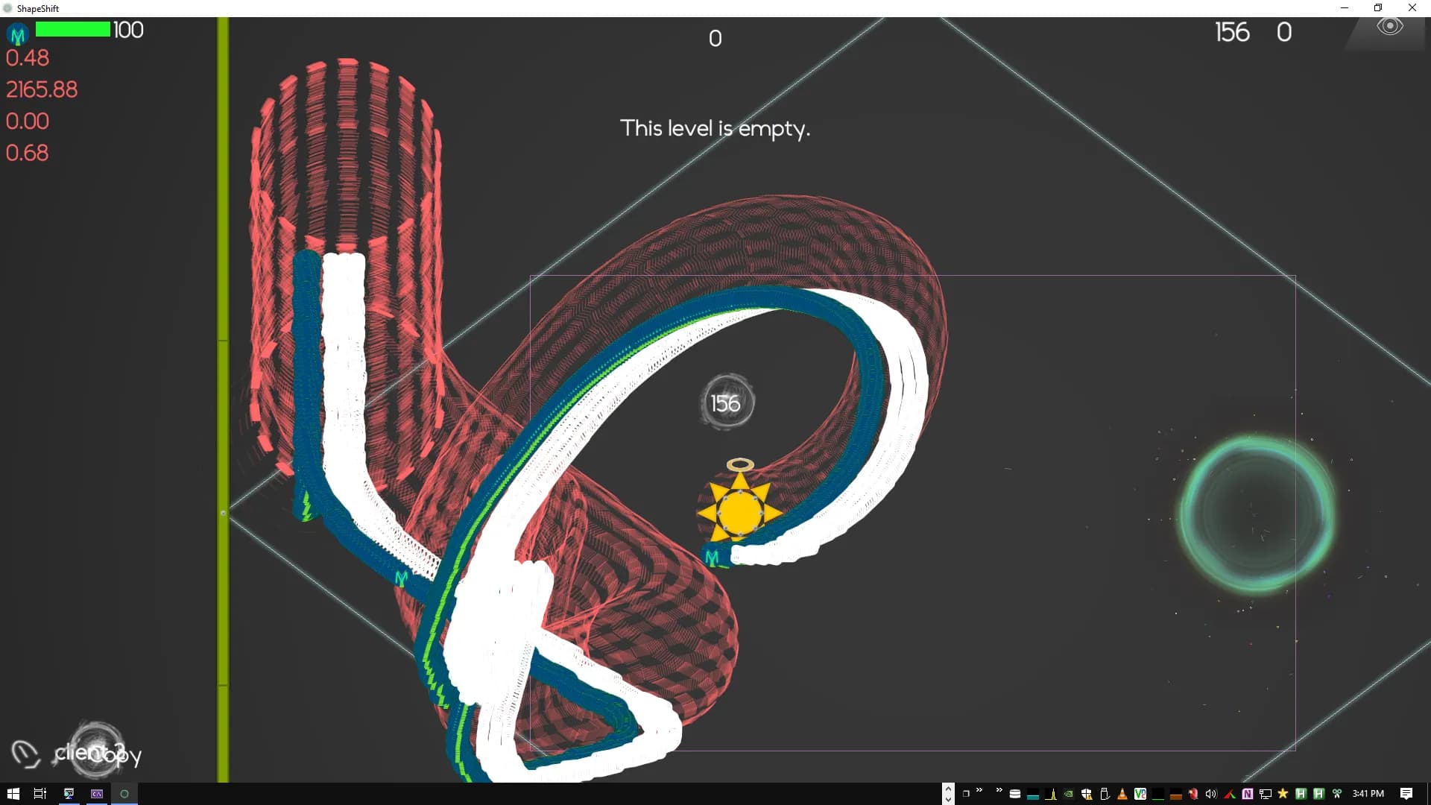Viewport: 1431px width, 805px height.
Task: Click the glowing green portal ring
Action: (1257, 515)
